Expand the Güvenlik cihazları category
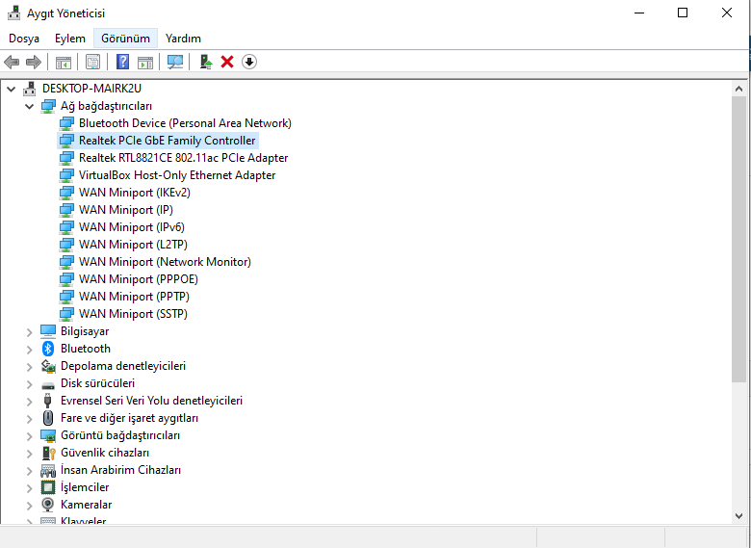Viewport: 751px width, 548px height. (29, 454)
